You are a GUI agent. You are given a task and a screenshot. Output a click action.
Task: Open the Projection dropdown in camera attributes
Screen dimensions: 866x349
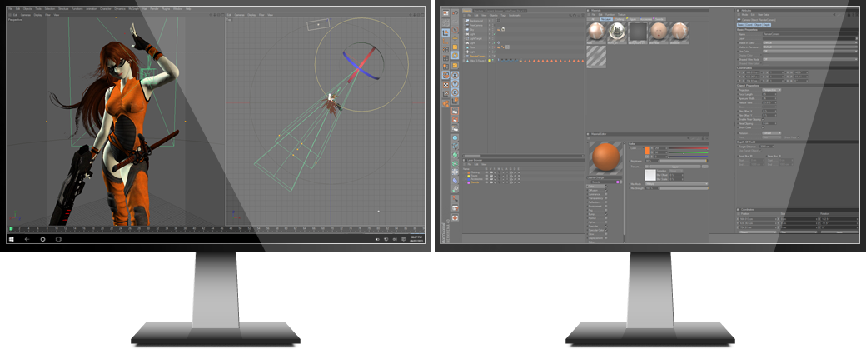click(772, 89)
